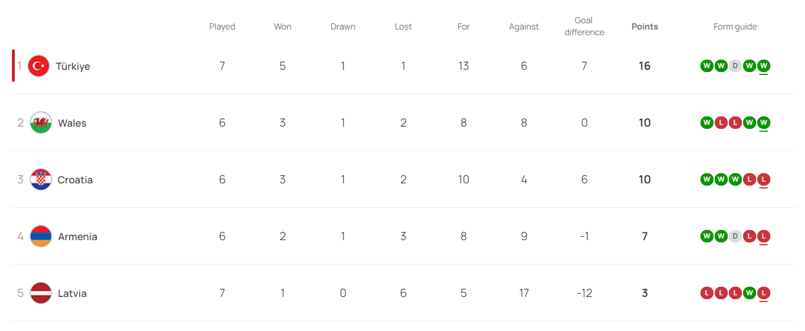Viewport: 805px width, 331px height.
Task: Click the Played column header
Action: (x=222, y=27)
